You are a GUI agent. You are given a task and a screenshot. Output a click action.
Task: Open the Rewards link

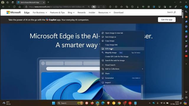pyautogui.click(x=82, y=12)
